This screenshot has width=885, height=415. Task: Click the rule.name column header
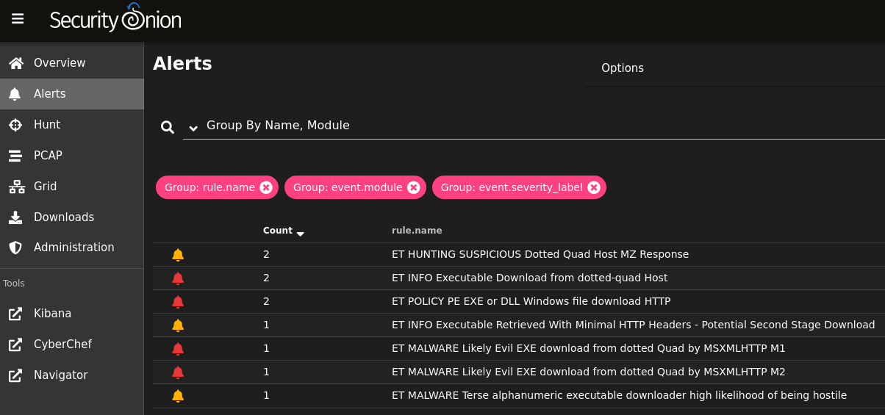[417, 231]
